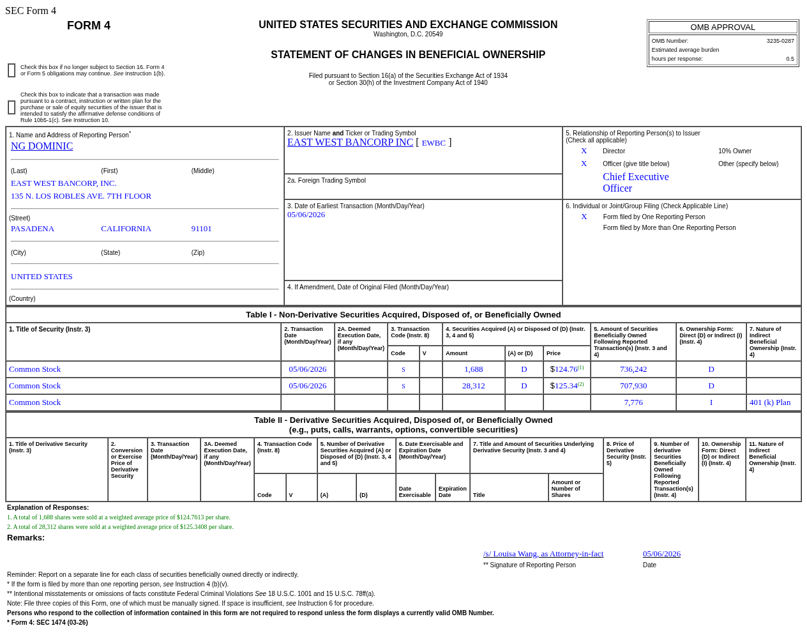
Task: Select the $124.76 price cell
Action: [567, 369]
